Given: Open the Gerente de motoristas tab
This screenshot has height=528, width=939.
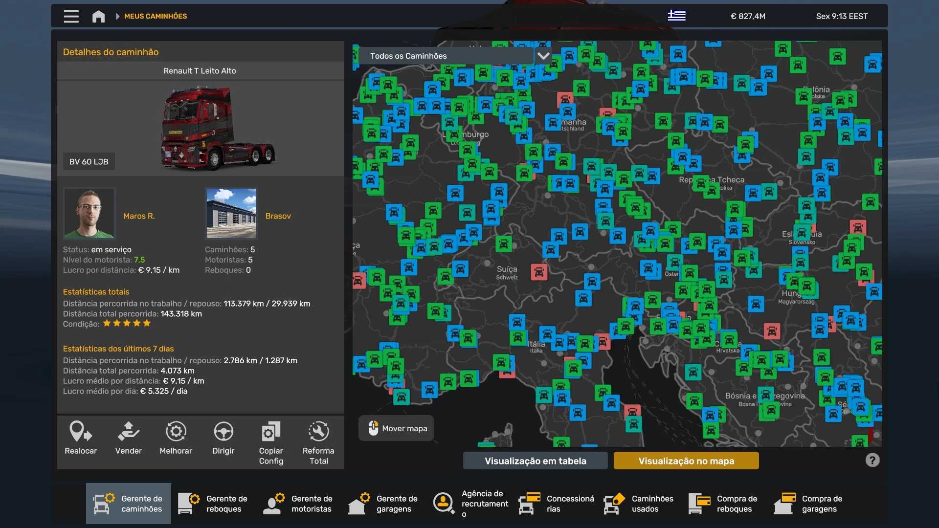Looking at the screenshot, I should click(299, 504).
